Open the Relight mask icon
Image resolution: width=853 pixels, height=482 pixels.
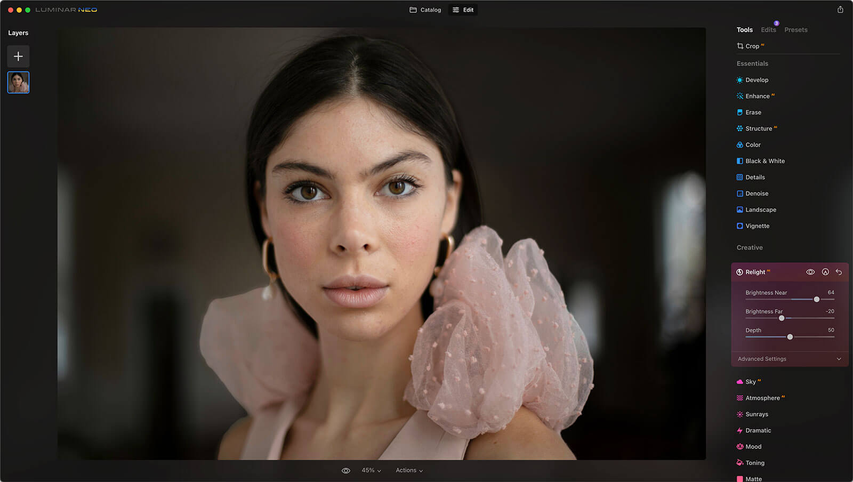(x=825, y=272)
